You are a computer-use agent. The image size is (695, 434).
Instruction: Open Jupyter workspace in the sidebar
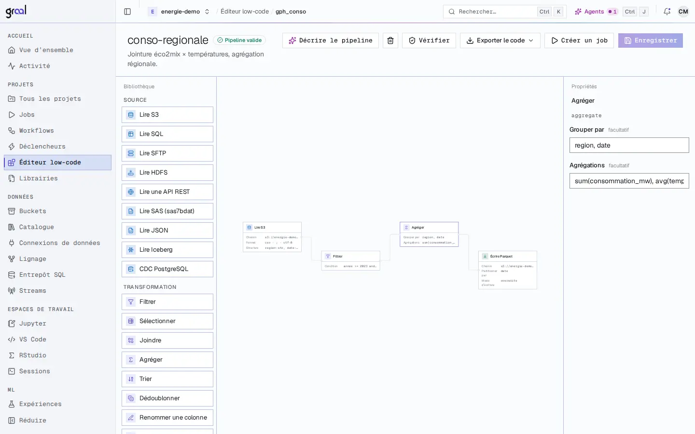pyautogui.click(x=57, y=324)
